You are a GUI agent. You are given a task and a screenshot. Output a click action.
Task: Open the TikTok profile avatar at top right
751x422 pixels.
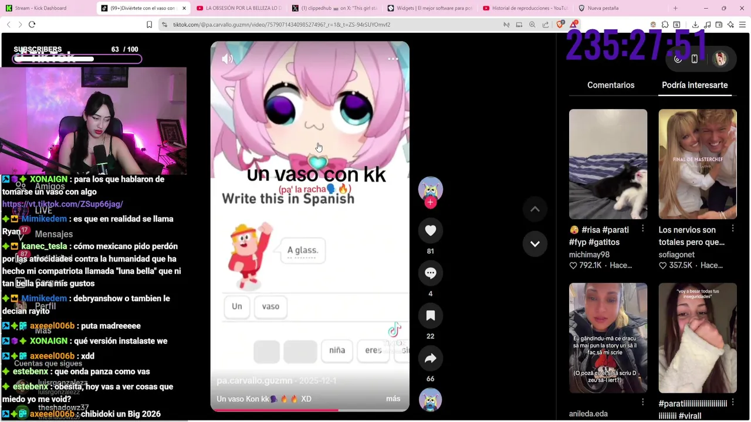tap(720, 59)
